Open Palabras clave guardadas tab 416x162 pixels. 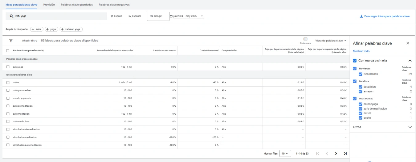[77, 5]
